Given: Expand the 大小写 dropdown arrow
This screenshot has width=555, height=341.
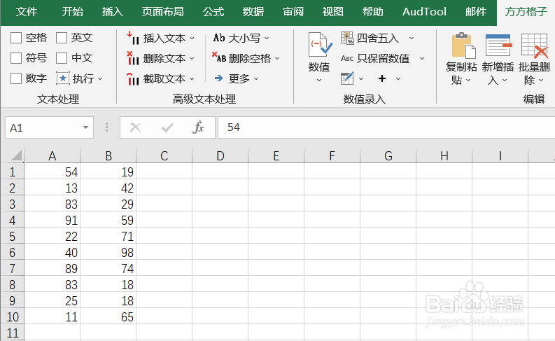Looking at the screenshot, I should click(x=267, y=38).
